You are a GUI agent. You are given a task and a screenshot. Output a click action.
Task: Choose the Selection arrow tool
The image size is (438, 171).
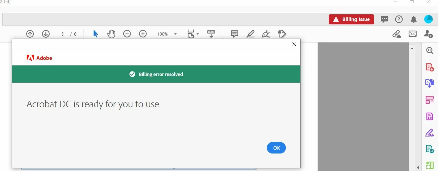coord(96,34)
